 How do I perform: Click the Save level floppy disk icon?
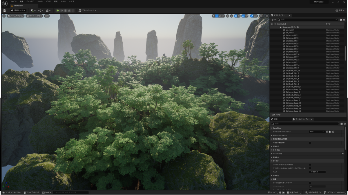[5, 10]
